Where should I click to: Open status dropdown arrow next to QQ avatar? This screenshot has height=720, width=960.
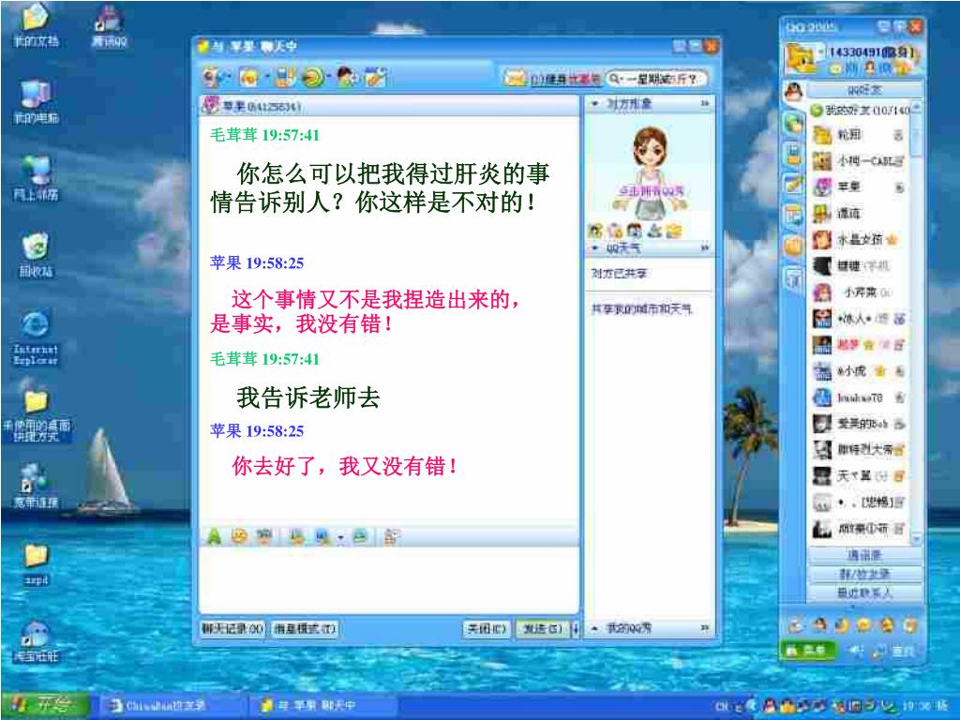pos(819,52)
